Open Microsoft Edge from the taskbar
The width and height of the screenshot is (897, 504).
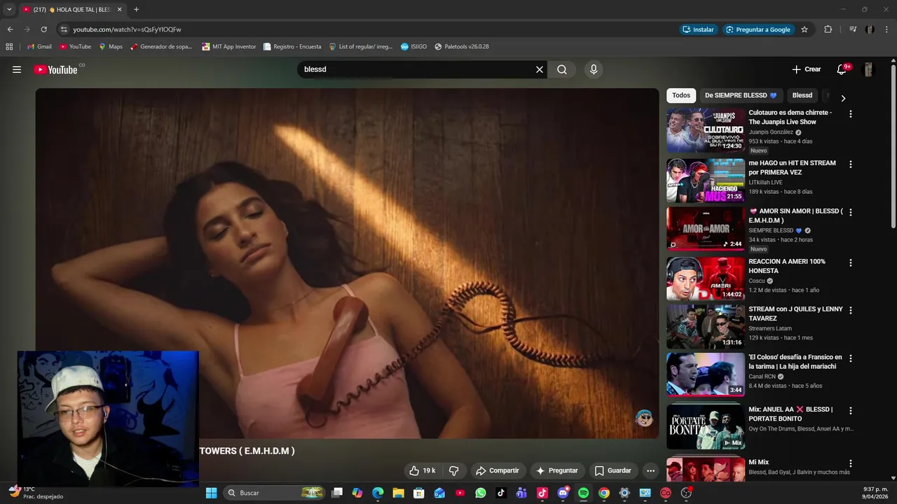click(378, 493)
